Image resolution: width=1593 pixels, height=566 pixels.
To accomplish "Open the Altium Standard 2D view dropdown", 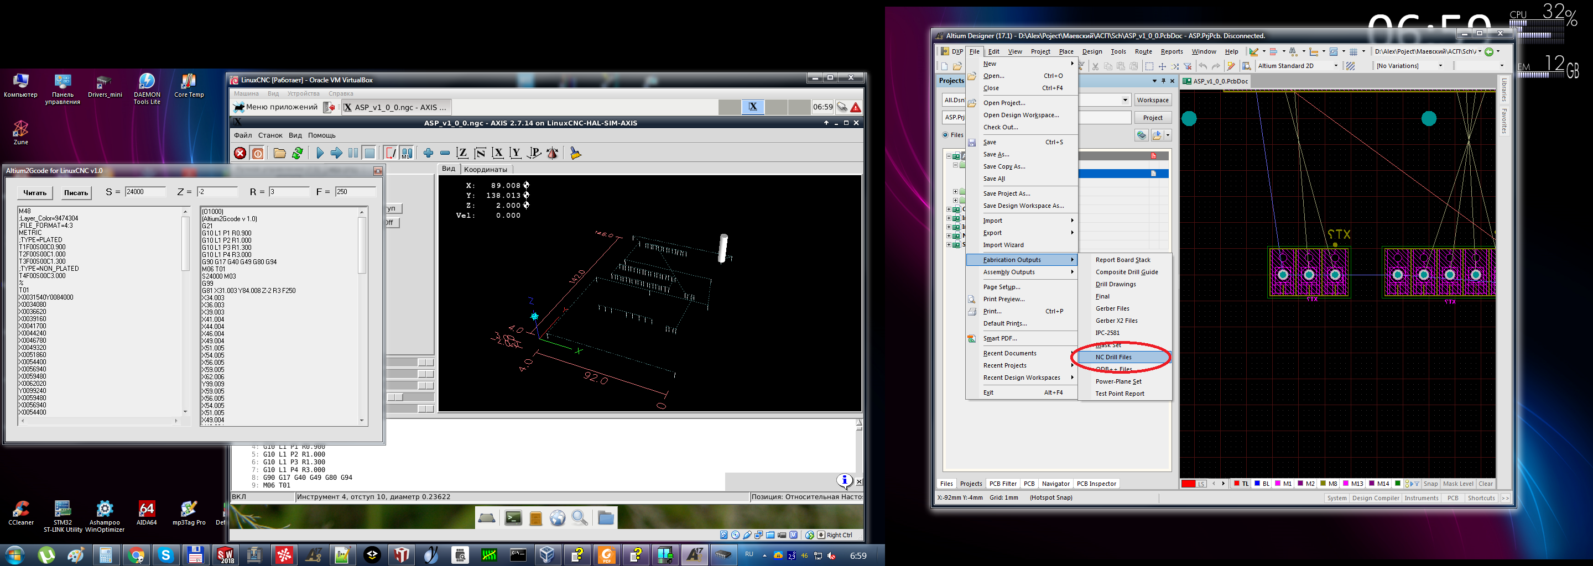I will pyautogui.click(x=1335, y=66).
